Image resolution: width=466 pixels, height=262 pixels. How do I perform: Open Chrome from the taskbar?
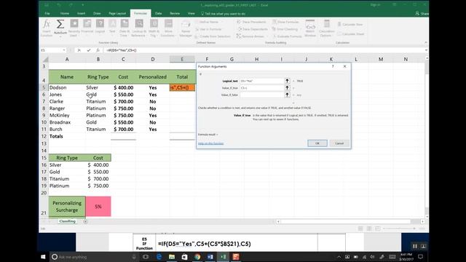(x=197, y=257)
